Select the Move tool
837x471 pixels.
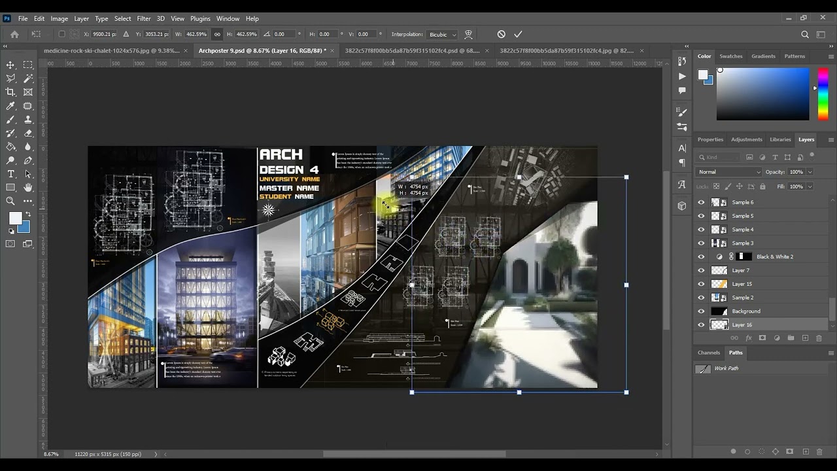[x=10, y=65]
